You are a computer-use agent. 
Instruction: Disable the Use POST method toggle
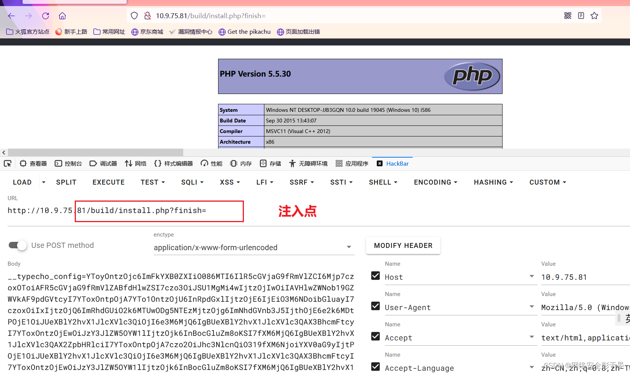[17, 245]
